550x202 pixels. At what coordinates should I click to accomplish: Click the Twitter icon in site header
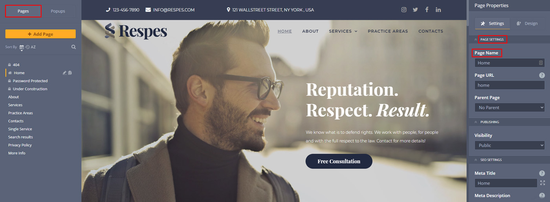coord(415,10)
